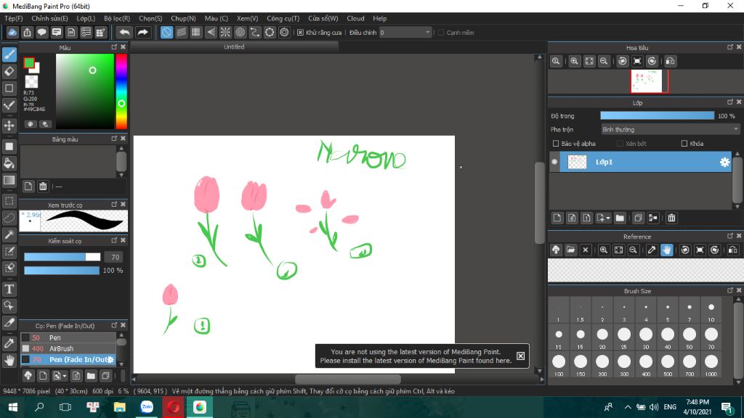Select the Move tool
The width and height of the screenshot is (744, 418).
9,126
